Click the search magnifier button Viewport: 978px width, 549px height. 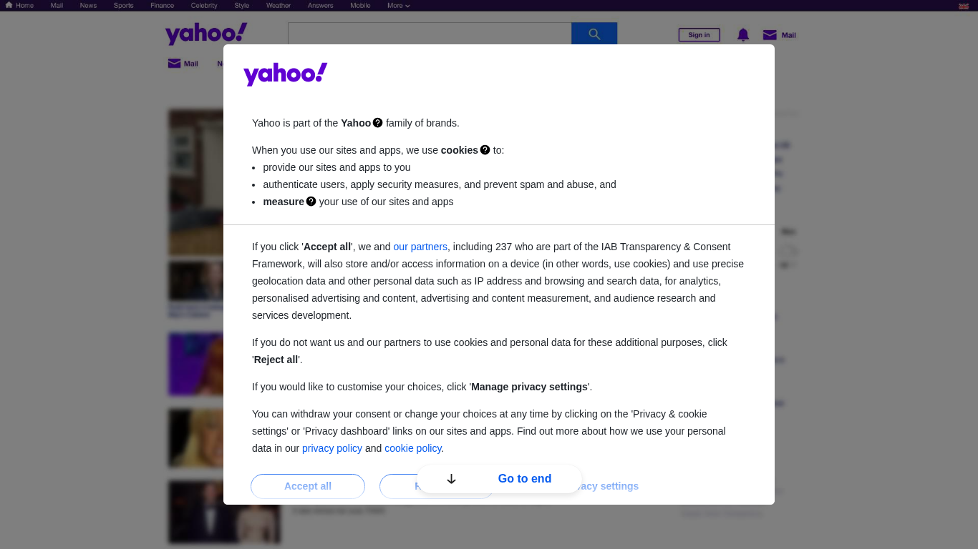click(594, 34)
